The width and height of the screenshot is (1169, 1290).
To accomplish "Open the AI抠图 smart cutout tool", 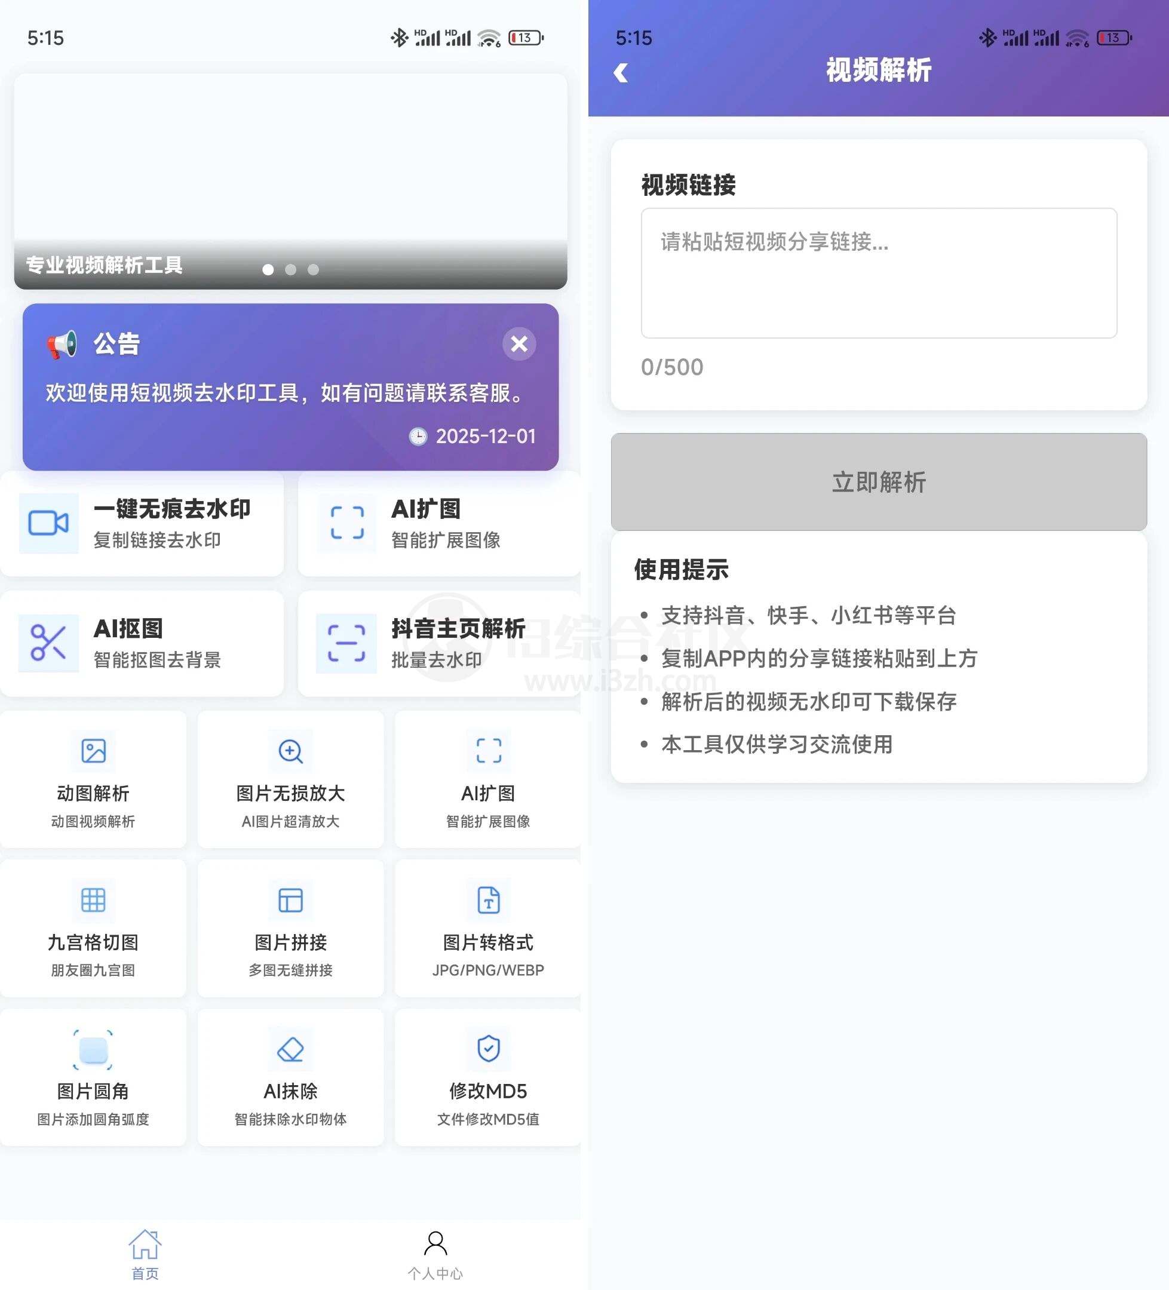I will point(142,643).
